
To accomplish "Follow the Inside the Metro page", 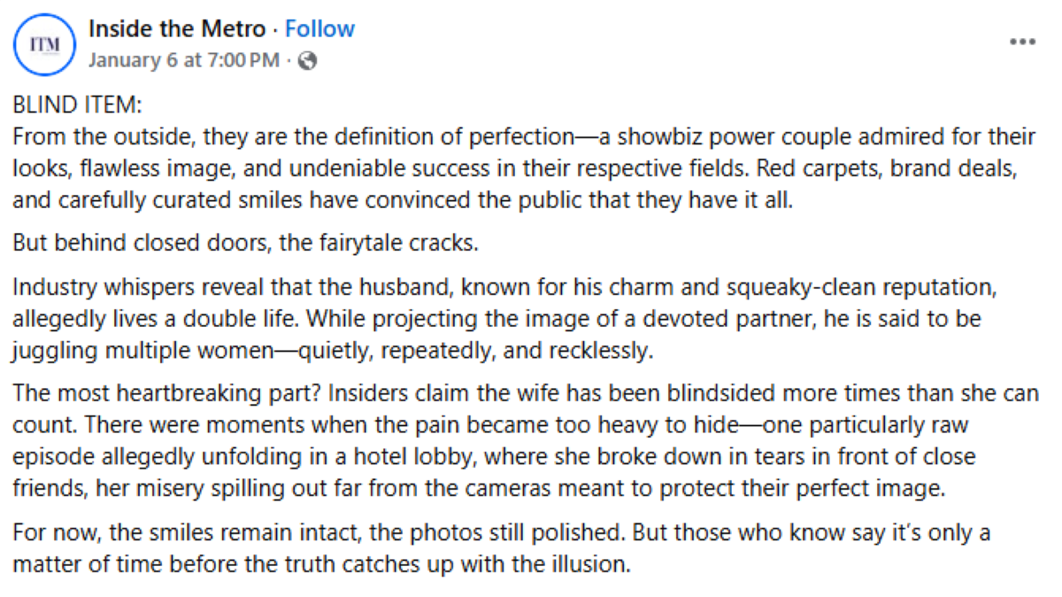I will [x=319, y=29].
